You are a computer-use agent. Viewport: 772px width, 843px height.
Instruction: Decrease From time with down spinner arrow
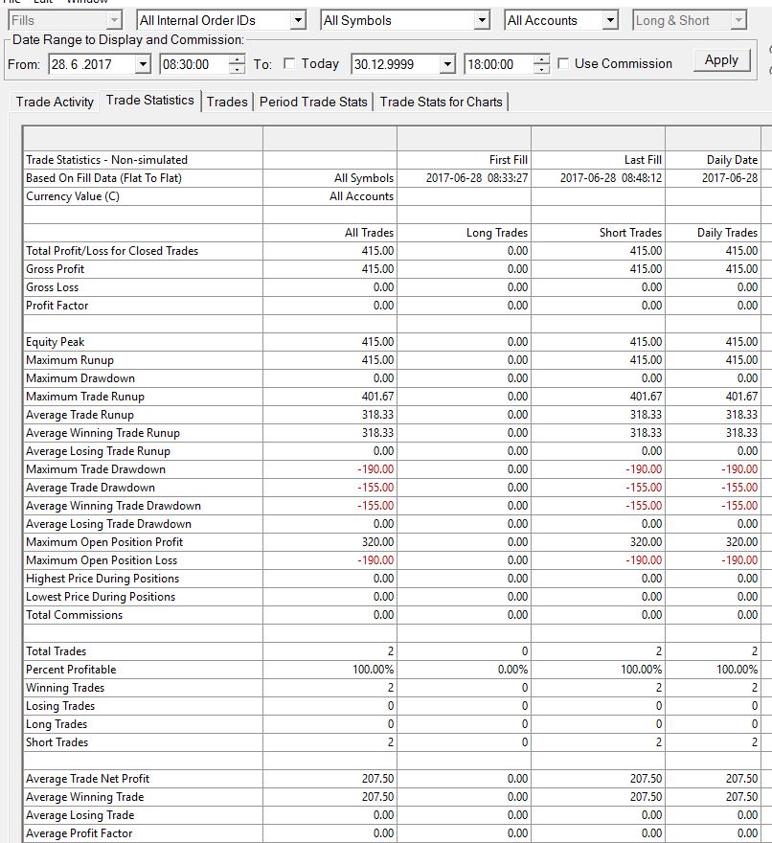[238, 69]
